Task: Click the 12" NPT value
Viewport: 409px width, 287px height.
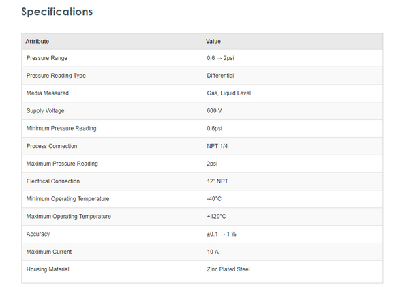Action: tap(219, 181)
